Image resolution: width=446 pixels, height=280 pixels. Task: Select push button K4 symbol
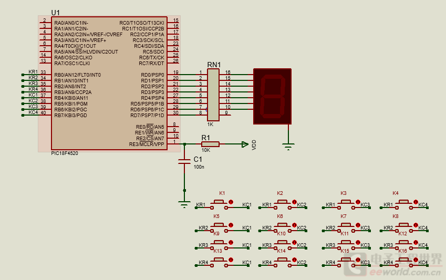(404, 205)
